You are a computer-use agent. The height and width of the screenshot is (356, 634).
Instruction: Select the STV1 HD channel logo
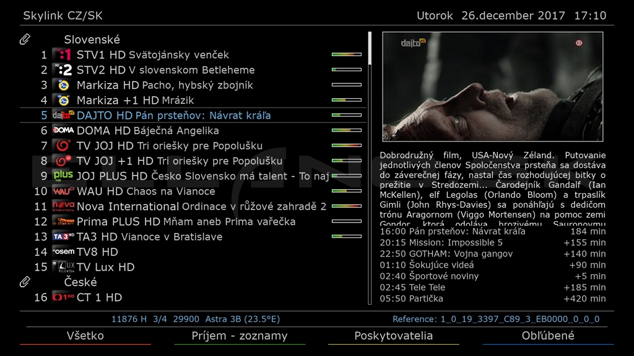pyautogui.click(x=63, y=54)
